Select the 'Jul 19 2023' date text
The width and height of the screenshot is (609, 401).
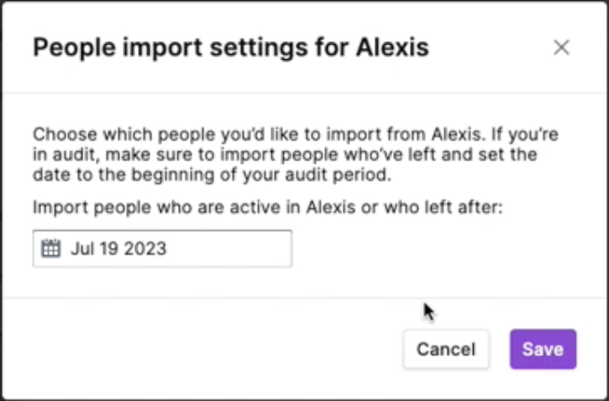pyautogui.click(x=118, y=249)
